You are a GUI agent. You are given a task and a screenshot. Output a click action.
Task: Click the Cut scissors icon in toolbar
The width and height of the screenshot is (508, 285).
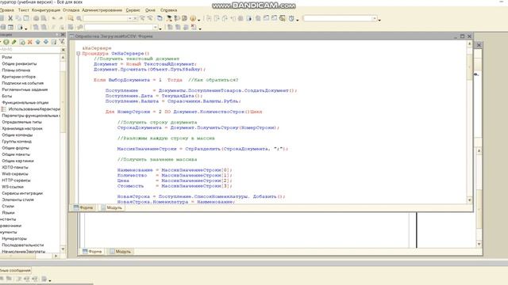pyautogui.click(x=10, y=18)
